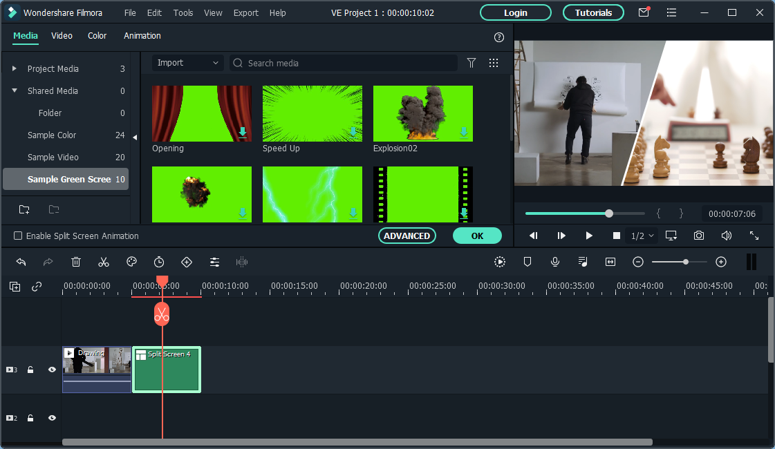This screenshot has height=449, width=775.
Task: Click the add track icon
Action: (x=15, y=287)
